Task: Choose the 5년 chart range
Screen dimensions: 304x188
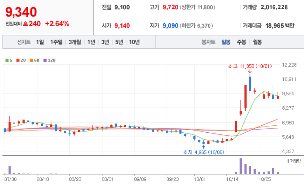Action: coord(119,42)
